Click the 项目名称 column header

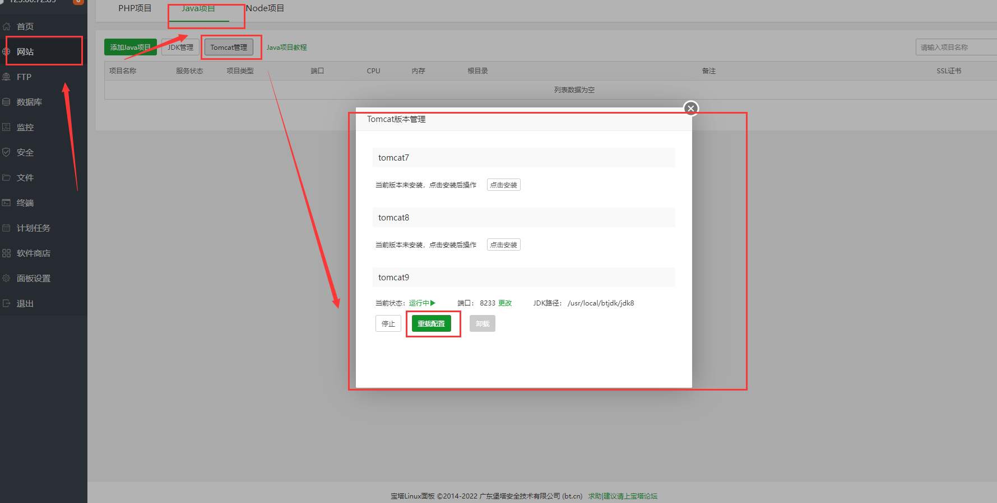click(123, 71)
